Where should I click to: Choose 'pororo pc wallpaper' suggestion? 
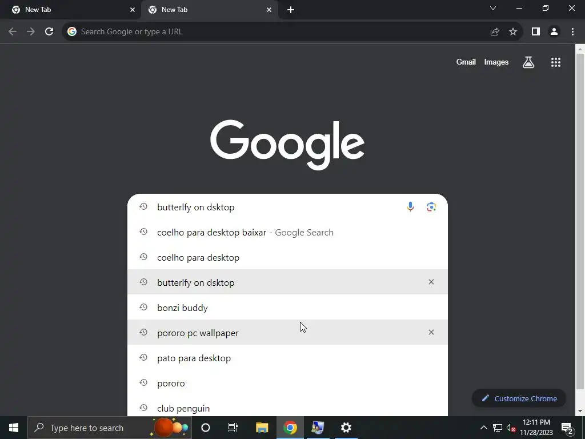tap(288, 333)
